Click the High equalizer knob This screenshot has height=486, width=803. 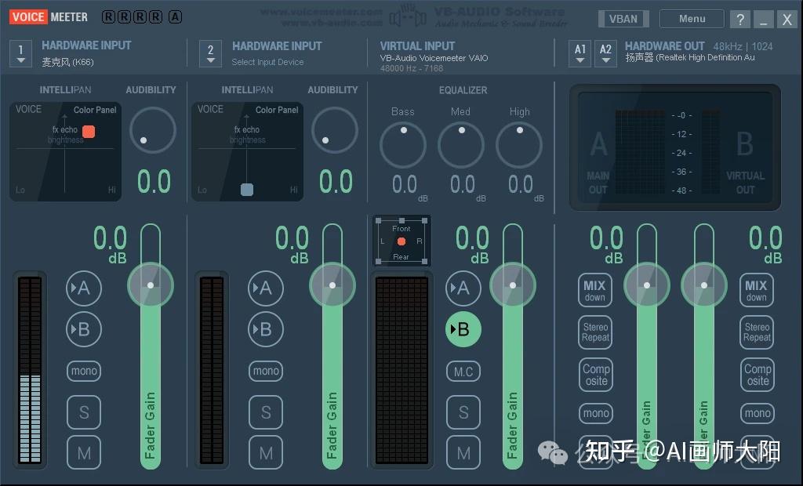519,145
